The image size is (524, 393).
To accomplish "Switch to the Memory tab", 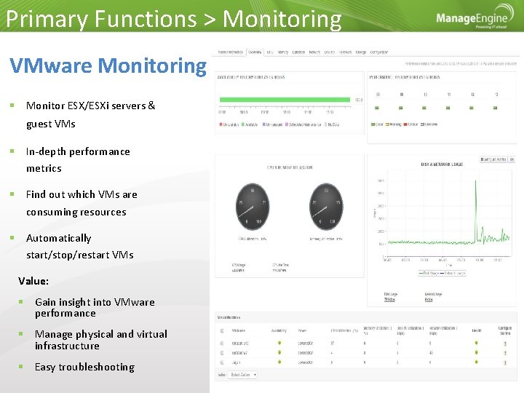I will 282,52.
